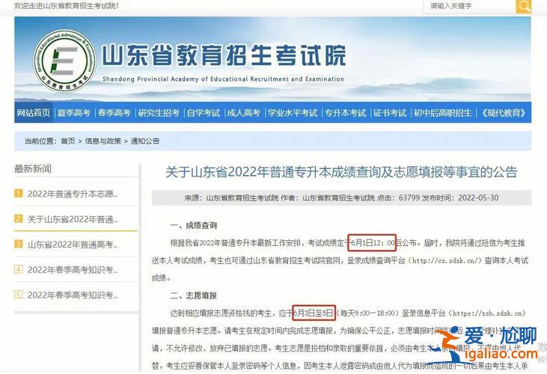Open fourth news item 2022年春季高考知识考
The width and height of the screenshot is (547, 374).
coord(73,270)
